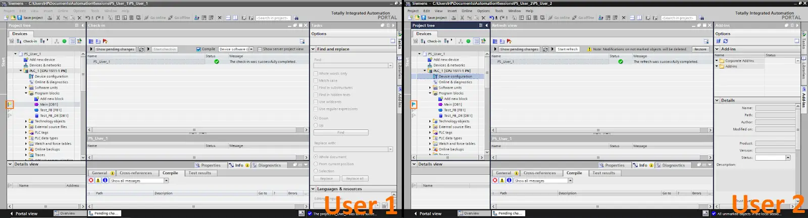Click the Delete X icon in PS_User_2 toolbar
The width and height of the screenshot is (808, 218).
tap(483, 18)
